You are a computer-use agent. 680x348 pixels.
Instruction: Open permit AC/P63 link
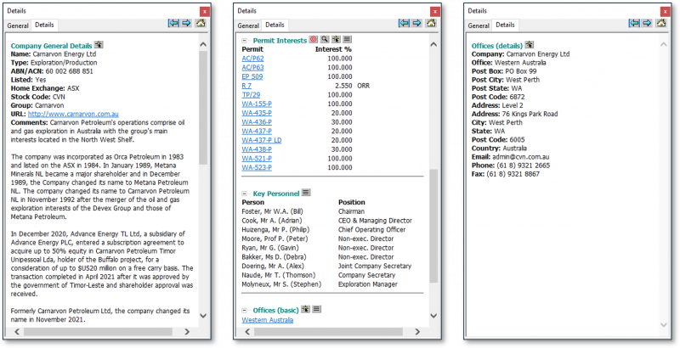click(252, 68)
